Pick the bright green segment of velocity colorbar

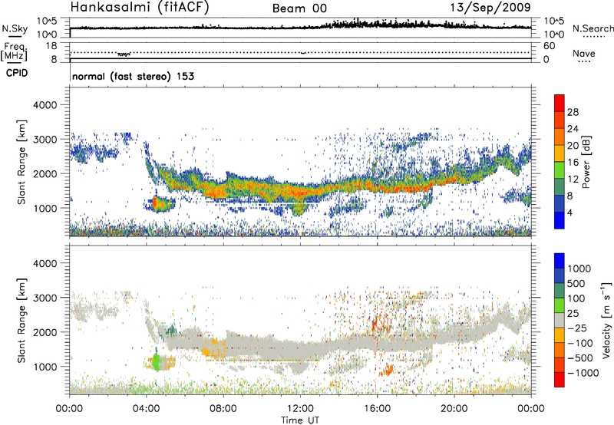tap(560, 305)
